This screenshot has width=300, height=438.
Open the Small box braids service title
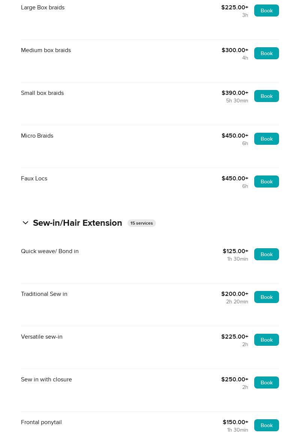[42, 93]
